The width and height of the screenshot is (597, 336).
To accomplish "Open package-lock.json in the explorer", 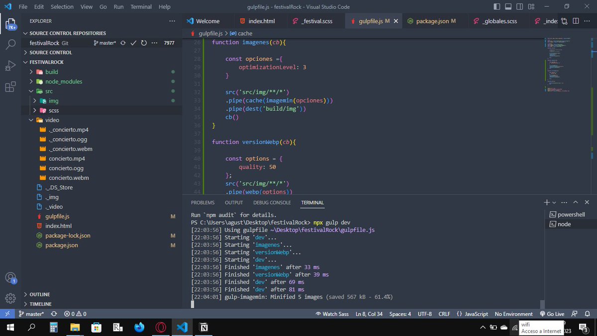I will click(68, 235).
